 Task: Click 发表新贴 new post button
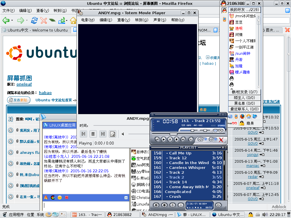(19, 100)
